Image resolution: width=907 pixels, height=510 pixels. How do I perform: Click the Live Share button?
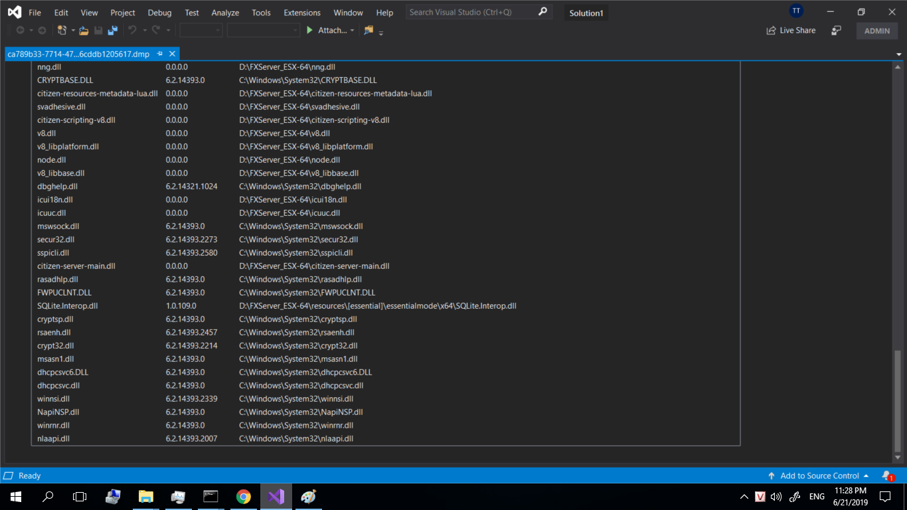[x=791, y=31]
